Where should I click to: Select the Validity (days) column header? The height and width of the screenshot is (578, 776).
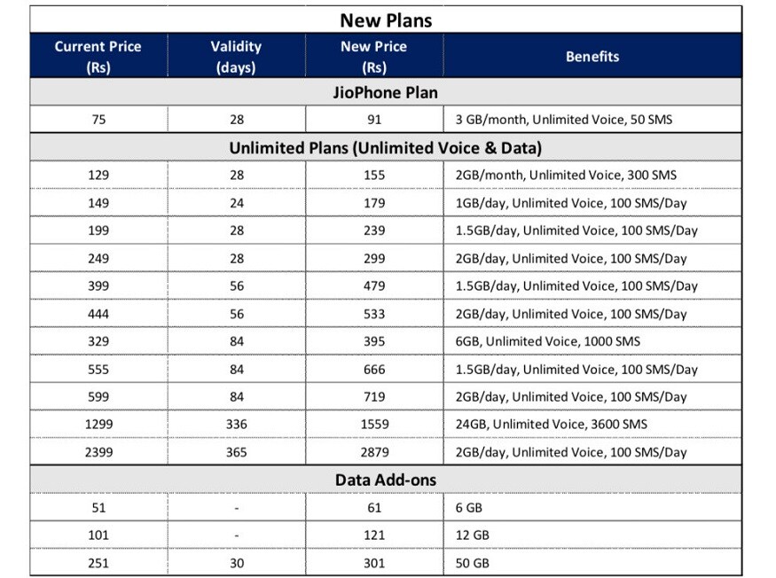(237, 56)
